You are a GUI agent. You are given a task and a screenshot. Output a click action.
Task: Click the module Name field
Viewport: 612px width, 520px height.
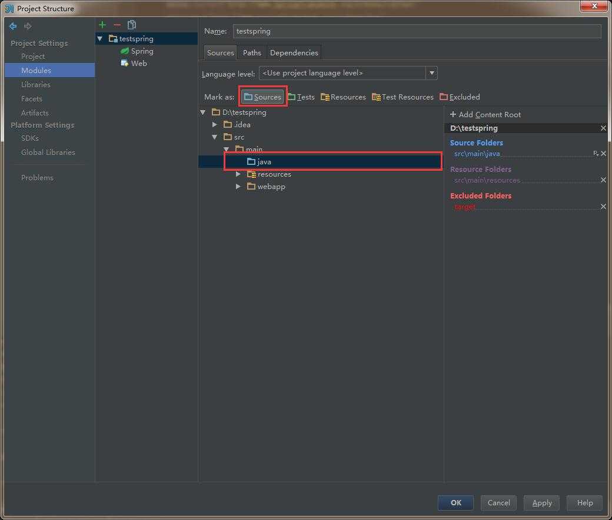click(417, 31)
